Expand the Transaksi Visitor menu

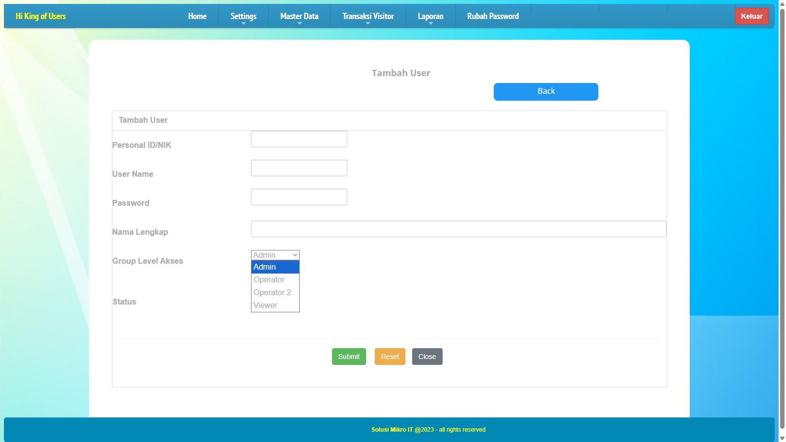368,16
